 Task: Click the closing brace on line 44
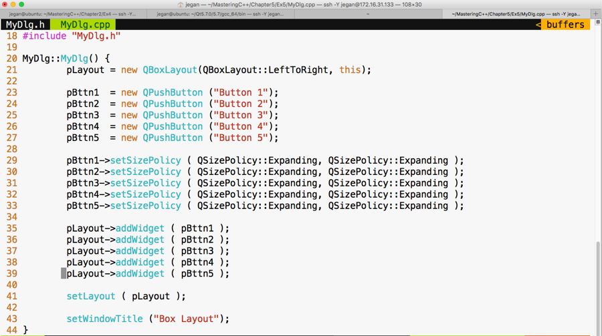25,330
